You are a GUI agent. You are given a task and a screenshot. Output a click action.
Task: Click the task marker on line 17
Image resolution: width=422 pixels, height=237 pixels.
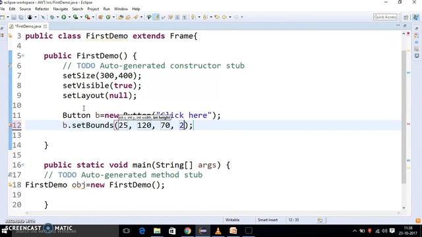(11, 175)
